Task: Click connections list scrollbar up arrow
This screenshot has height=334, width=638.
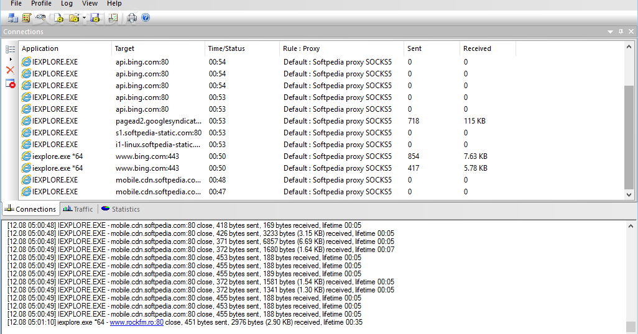Action: coord(629,47)
